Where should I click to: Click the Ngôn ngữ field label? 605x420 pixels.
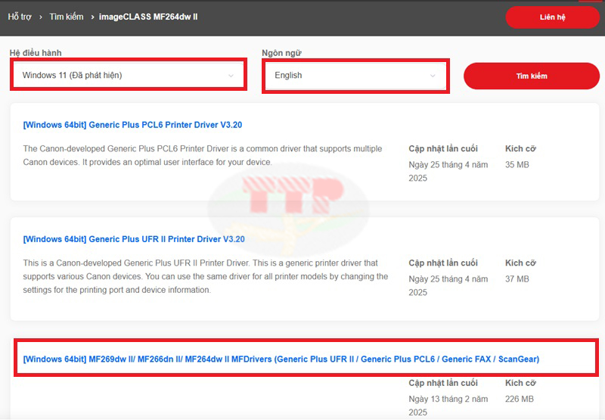[x=281, y=52]
